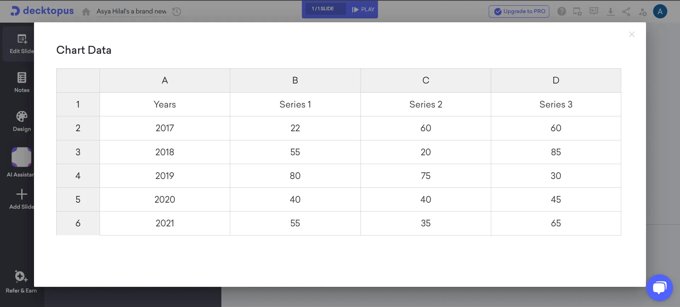Image resolution: width=680 pixels, height=307 pixels.
Task: Open version history with the clock icon
Action: (176, 12)
